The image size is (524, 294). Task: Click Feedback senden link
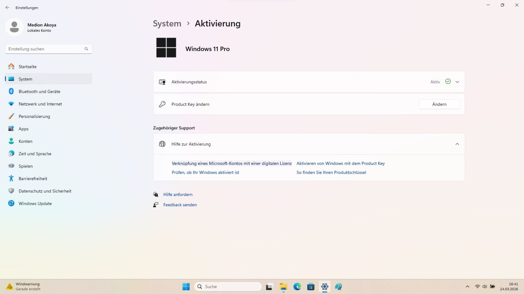180,205
